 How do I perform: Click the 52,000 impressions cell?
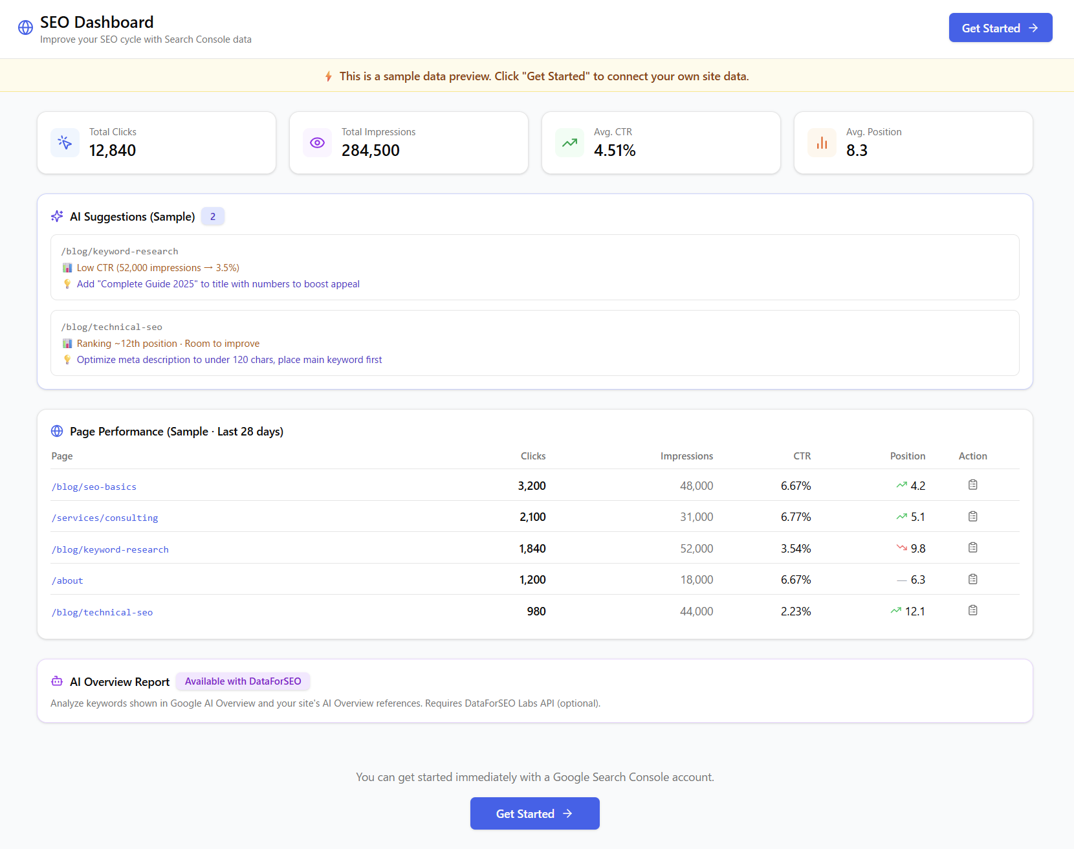[697, 549]
